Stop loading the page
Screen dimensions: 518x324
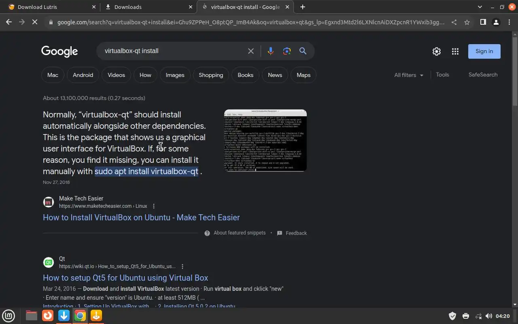coord(35,22)
